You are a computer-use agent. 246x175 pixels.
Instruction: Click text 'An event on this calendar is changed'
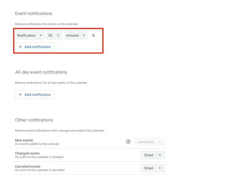pos(39,157)
